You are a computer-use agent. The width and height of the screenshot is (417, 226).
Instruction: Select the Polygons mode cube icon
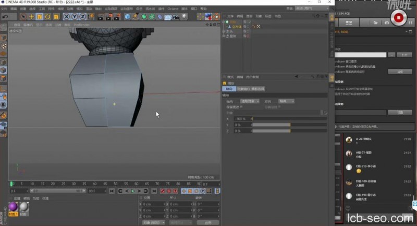click(x=3, y=78)
